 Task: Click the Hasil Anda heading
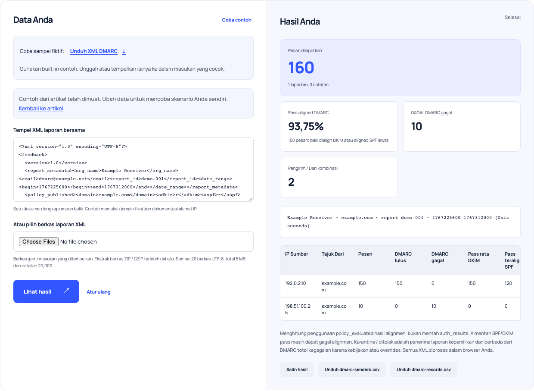300,22
